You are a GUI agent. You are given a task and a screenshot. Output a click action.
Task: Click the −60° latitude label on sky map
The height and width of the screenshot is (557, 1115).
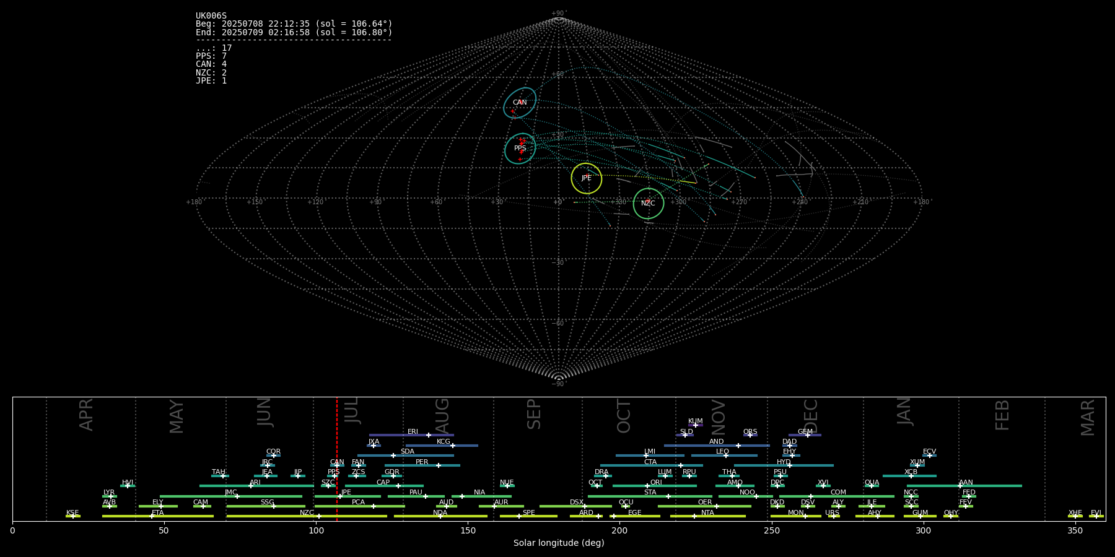click(x=559, y=323)
